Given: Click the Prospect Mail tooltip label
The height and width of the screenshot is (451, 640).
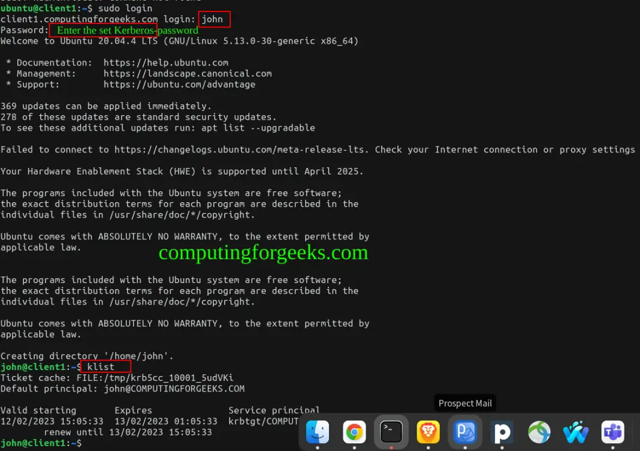Looking at the screenshot, I should (465, 402).
